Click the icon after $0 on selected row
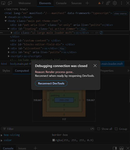The image size is (130, 150). 101,33
